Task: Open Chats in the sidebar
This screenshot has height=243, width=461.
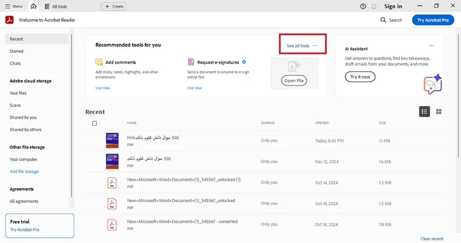Action: [x=16, y=63]
